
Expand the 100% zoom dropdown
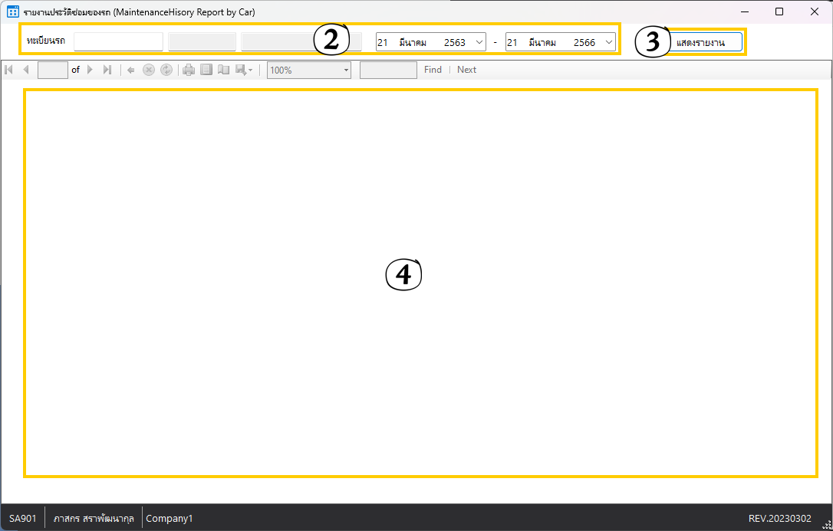coord(346,70)
